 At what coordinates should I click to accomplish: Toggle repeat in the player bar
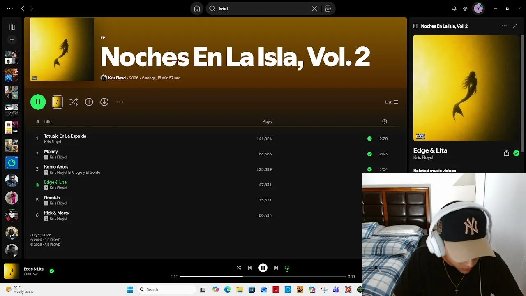pos(287,268)
